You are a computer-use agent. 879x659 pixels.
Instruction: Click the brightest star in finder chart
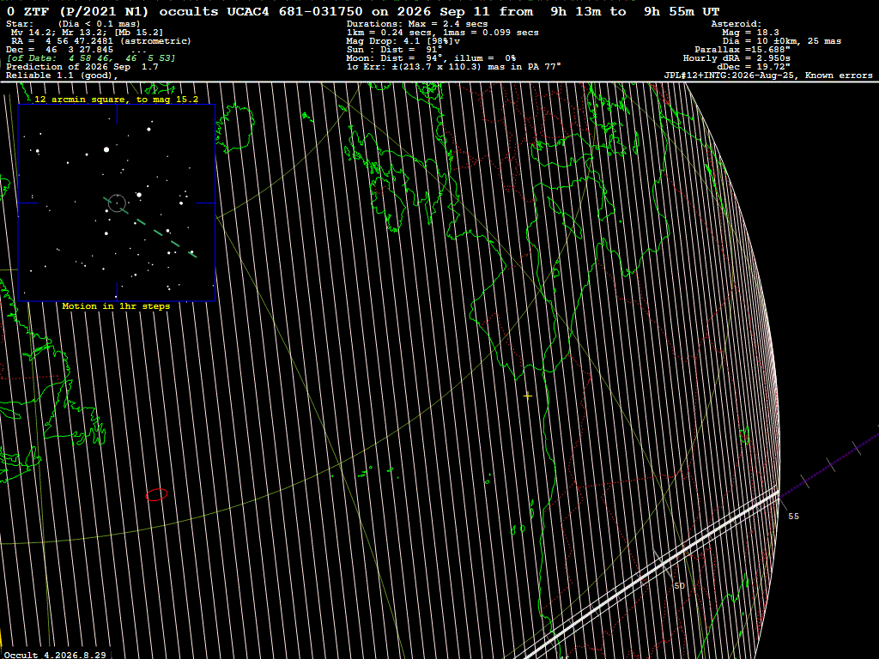(106, 149)
